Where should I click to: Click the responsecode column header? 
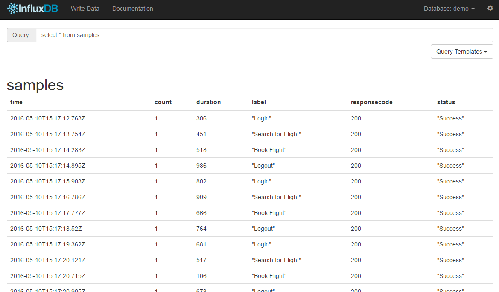[371, 102]
